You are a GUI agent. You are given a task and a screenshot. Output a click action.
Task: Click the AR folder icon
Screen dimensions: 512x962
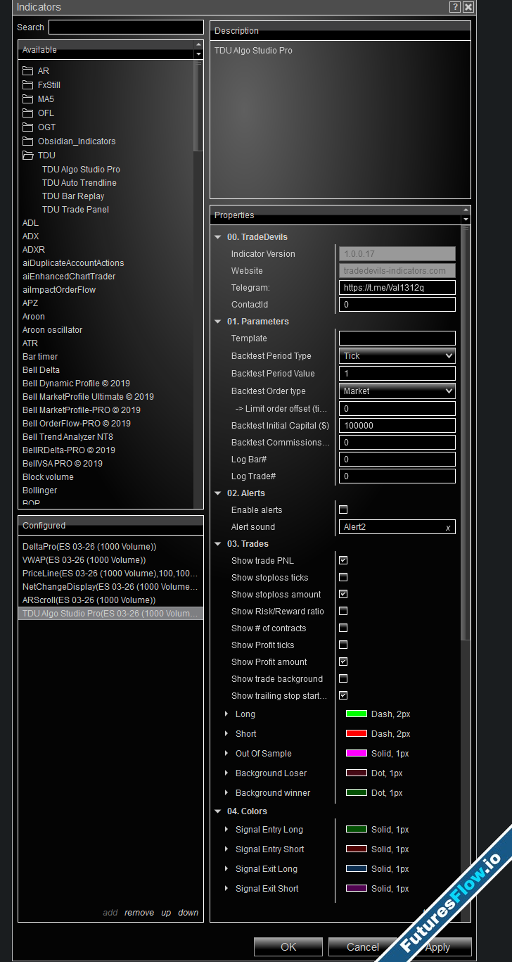pos(28,71)
